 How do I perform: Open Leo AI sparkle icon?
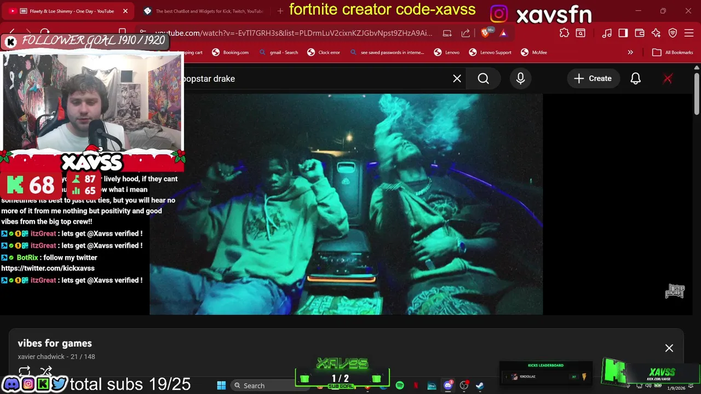coord(656,33)
